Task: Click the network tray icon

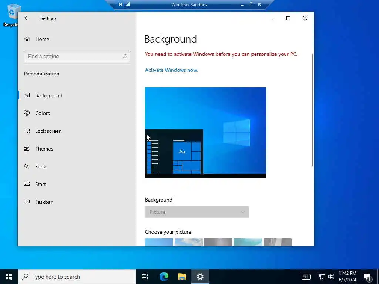Action: (x=322, y=277)
